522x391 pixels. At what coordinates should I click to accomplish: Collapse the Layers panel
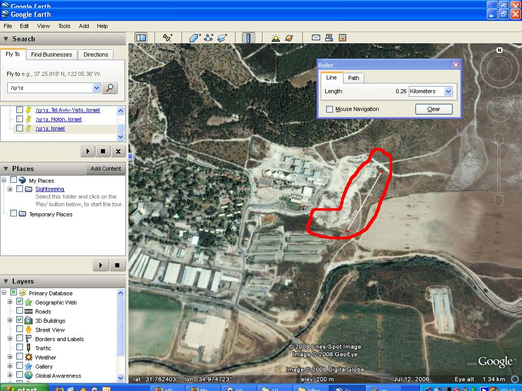tap(6, 281)
